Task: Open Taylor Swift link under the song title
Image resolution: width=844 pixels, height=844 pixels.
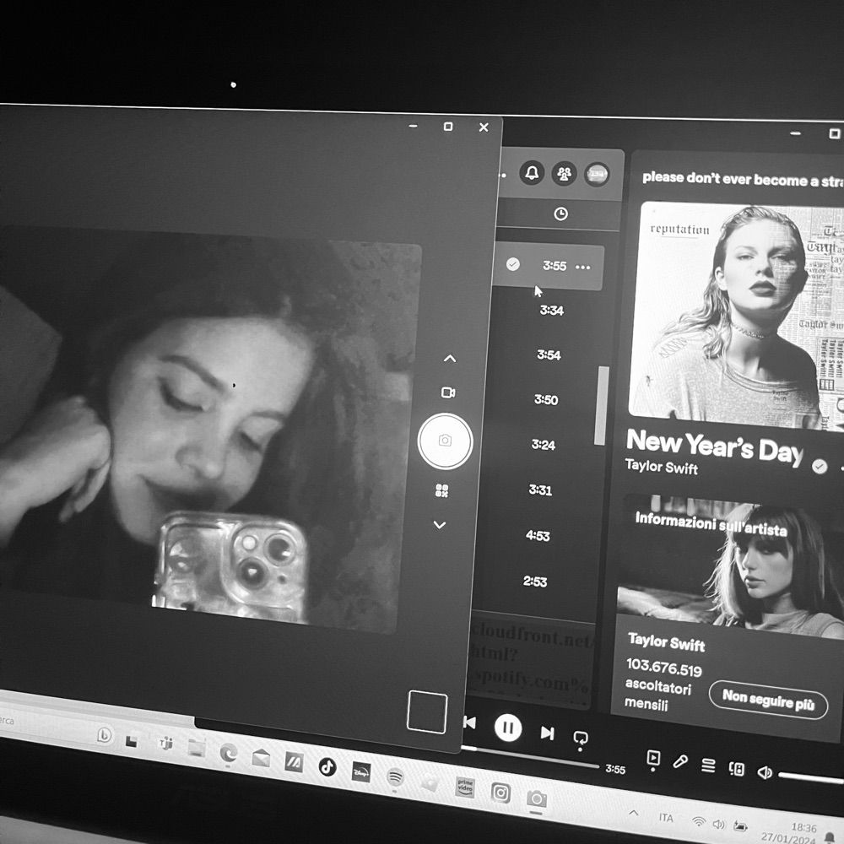Action: (x=662, y=467)
